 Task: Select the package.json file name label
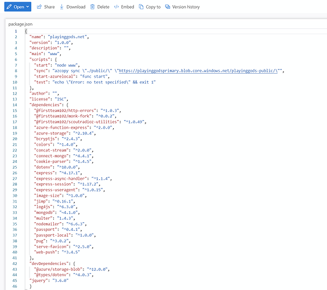pos(20,24)
